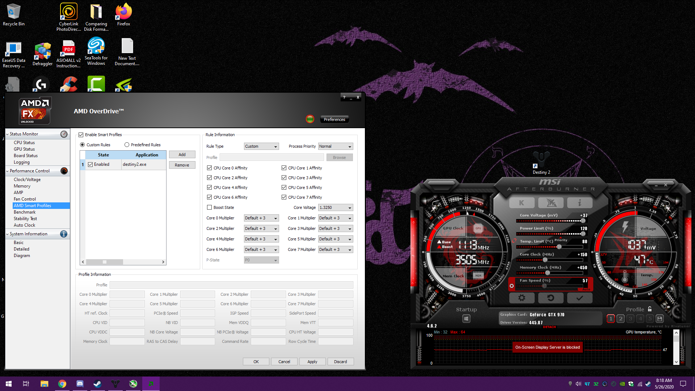
Task: Click the Status Monitor gauge icon
Action: click(x=64, y=134)
